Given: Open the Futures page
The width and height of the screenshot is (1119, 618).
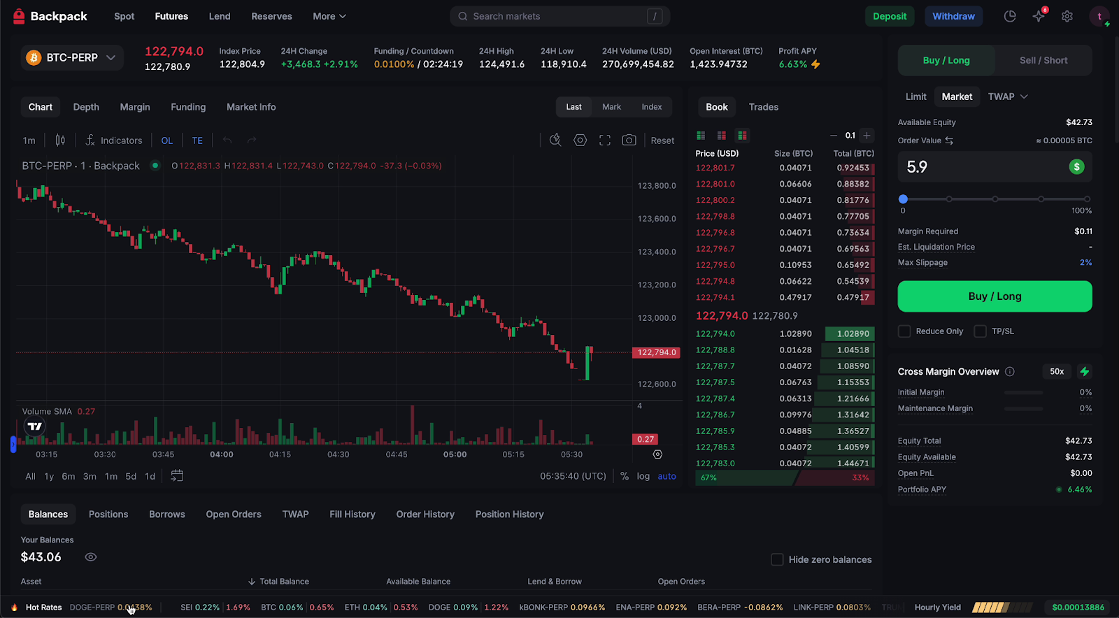Looking at the screenshot, I should [171, 16].
